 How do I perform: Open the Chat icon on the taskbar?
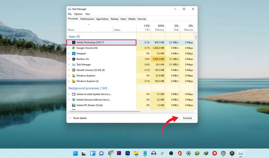click(102, 153)
